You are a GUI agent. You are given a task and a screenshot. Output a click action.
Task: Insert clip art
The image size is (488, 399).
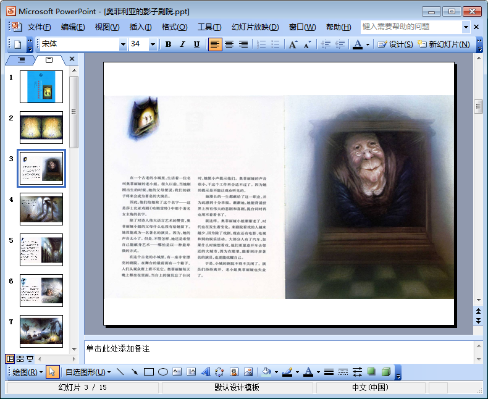(234, 372)
